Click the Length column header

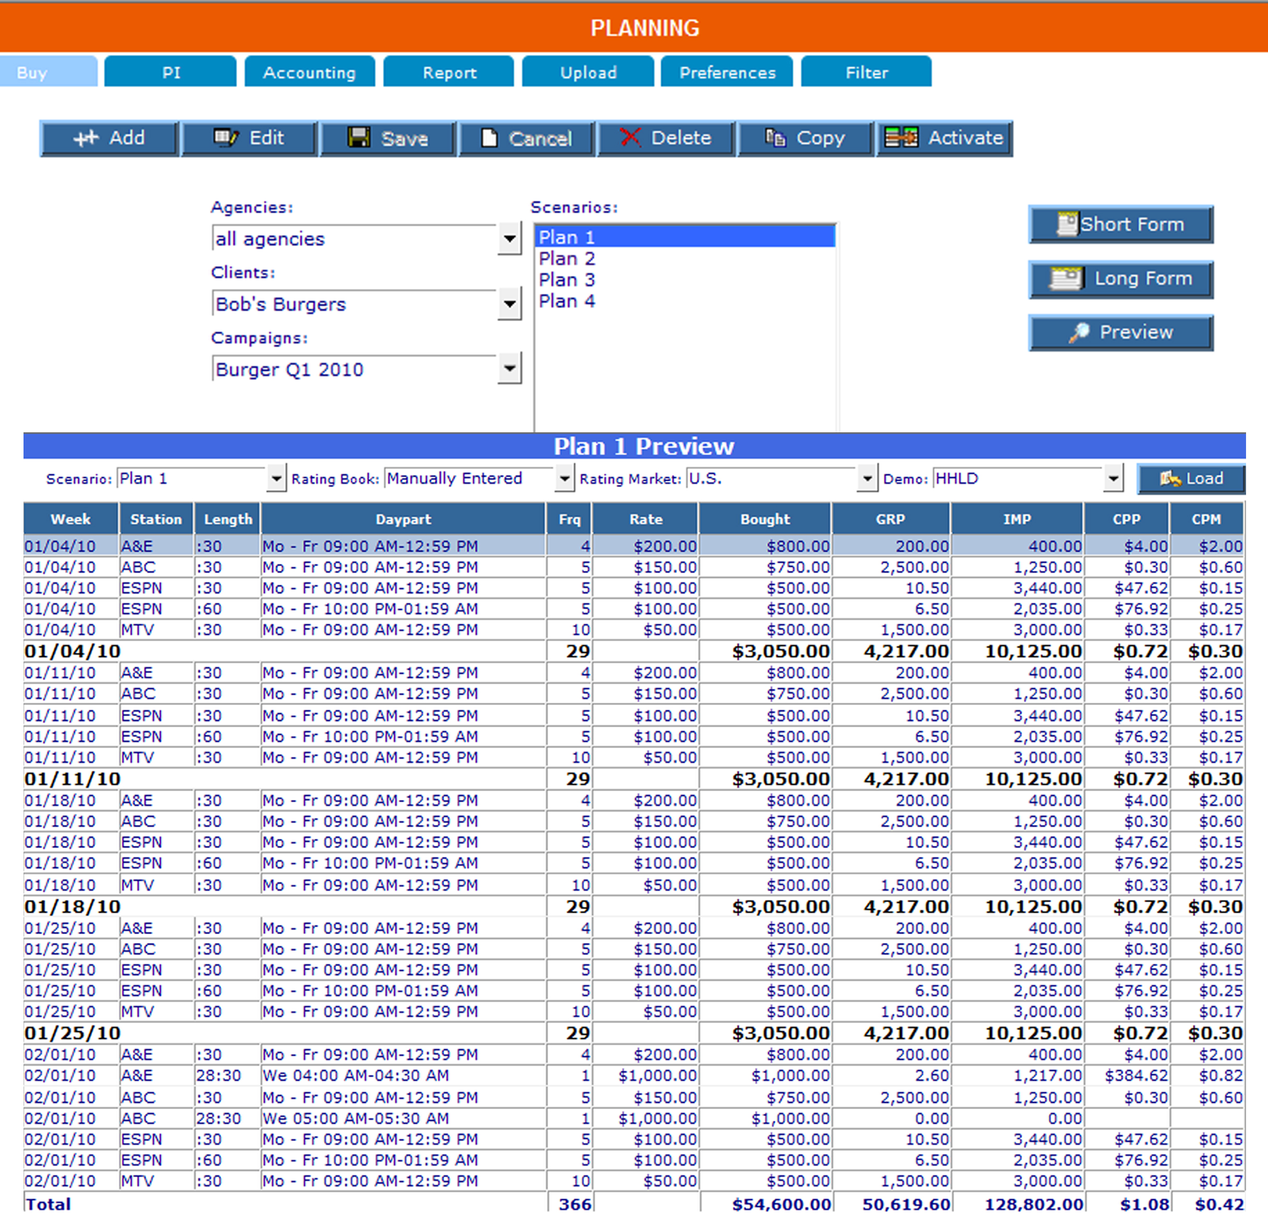pyautogui.click(x=228, y=519)
